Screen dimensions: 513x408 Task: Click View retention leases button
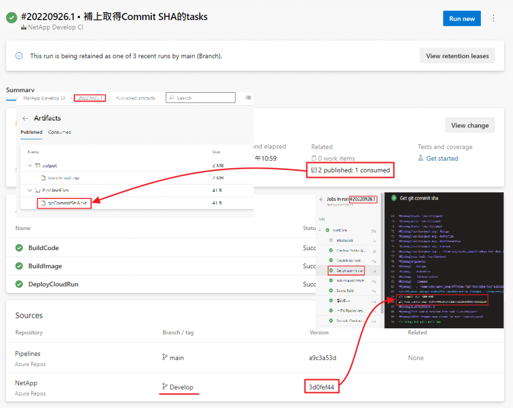(x=457, y=56)
